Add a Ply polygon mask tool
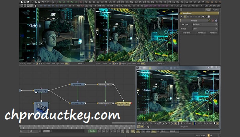The width and height of the screenshot is (240, 137). 216,2
